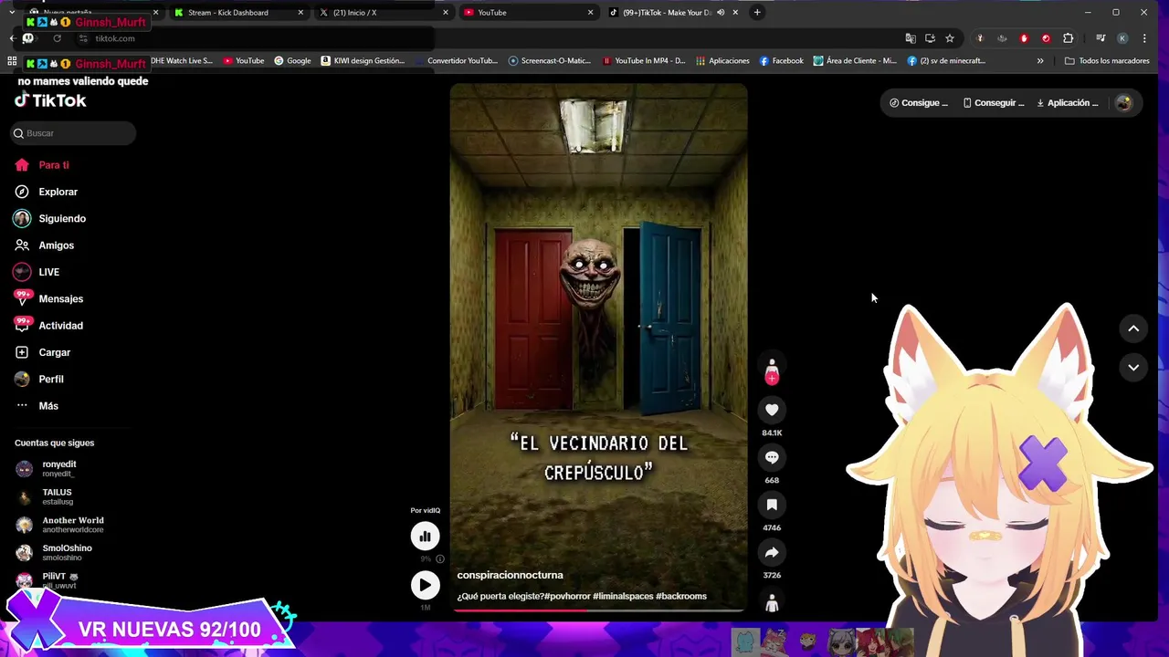Follow creator via avatar plus button

[772, 379]
